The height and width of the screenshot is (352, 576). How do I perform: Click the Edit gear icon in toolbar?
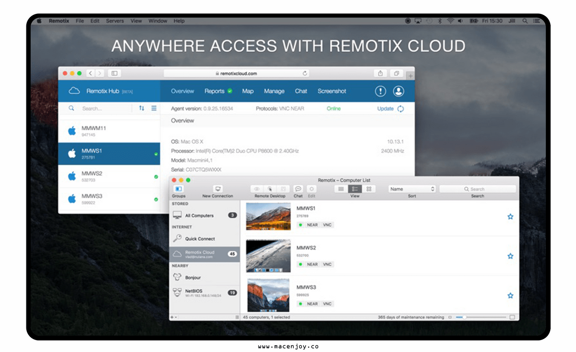[312, 189]
